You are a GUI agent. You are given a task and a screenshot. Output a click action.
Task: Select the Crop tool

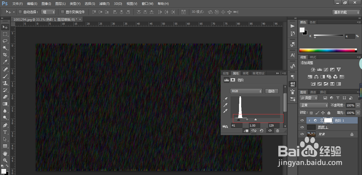[x=5, y=55]
